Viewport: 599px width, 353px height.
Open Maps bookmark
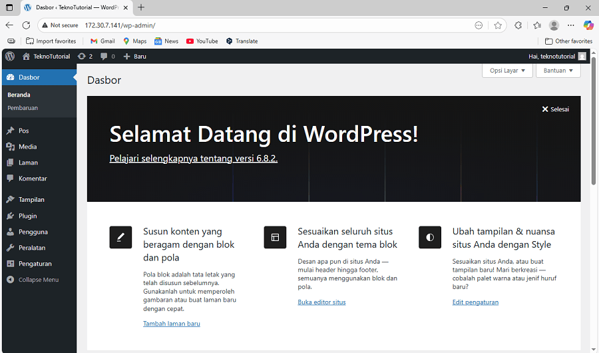[135, 41]
